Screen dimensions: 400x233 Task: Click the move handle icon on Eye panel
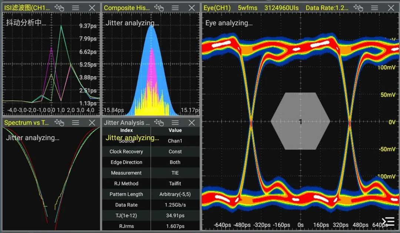pos(358,8)
